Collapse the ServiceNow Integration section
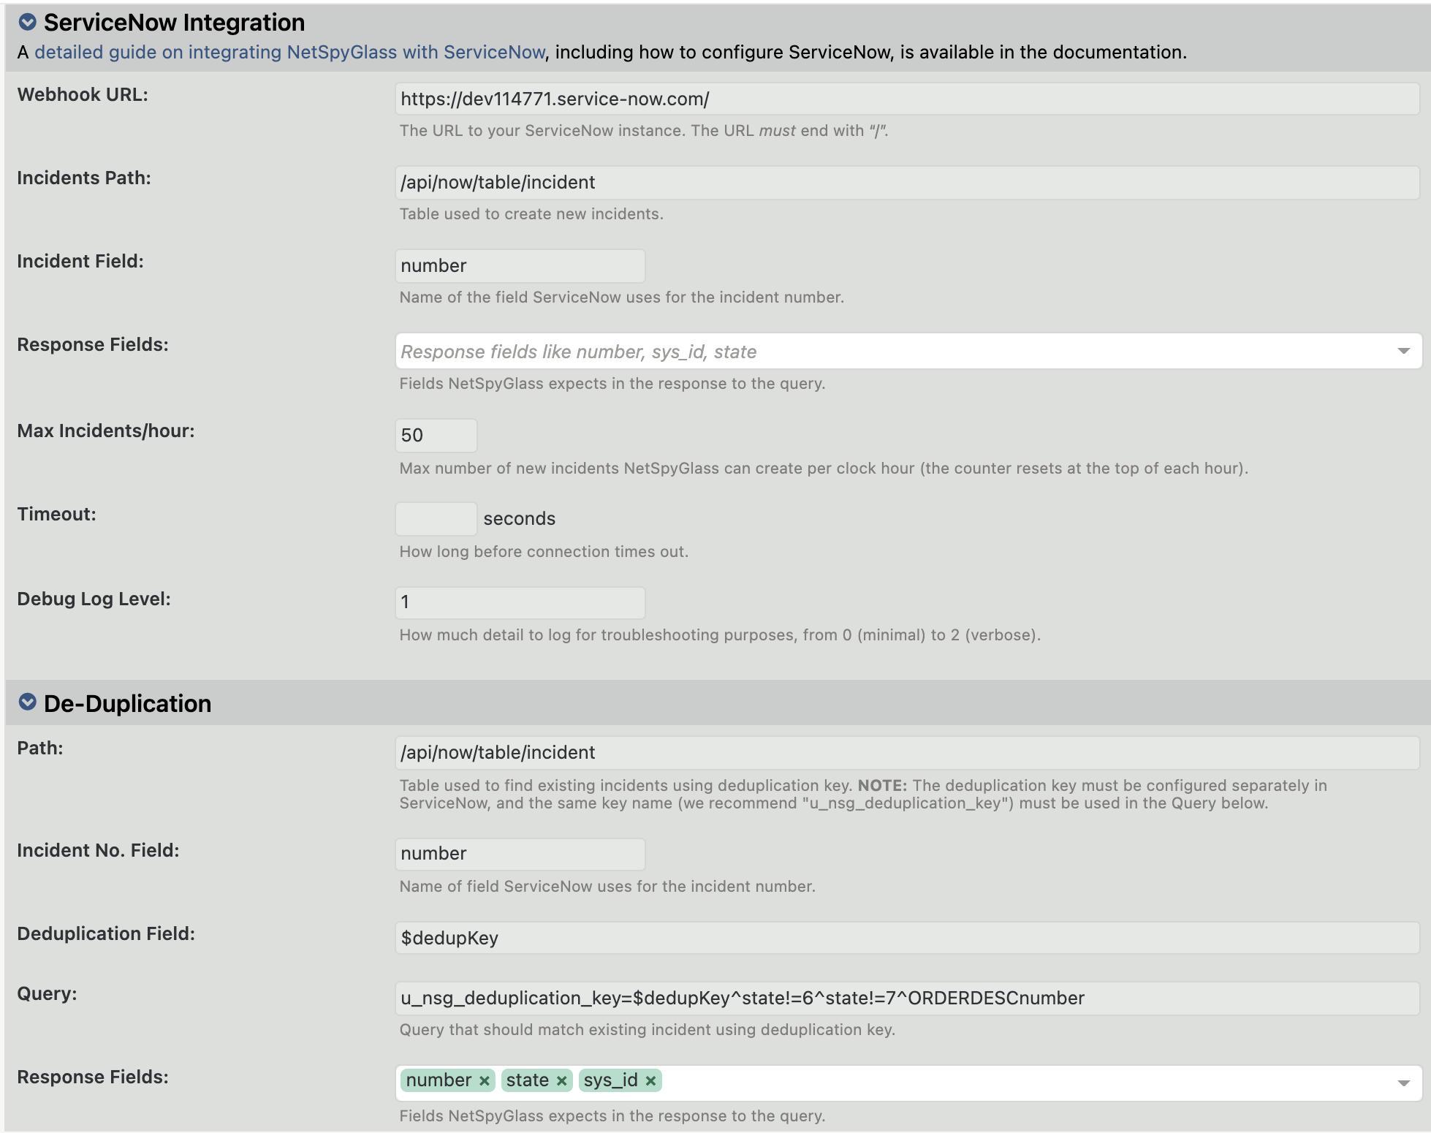Image resolution: width=1431 pixels, height=1133 pixels. coord(27,22)
